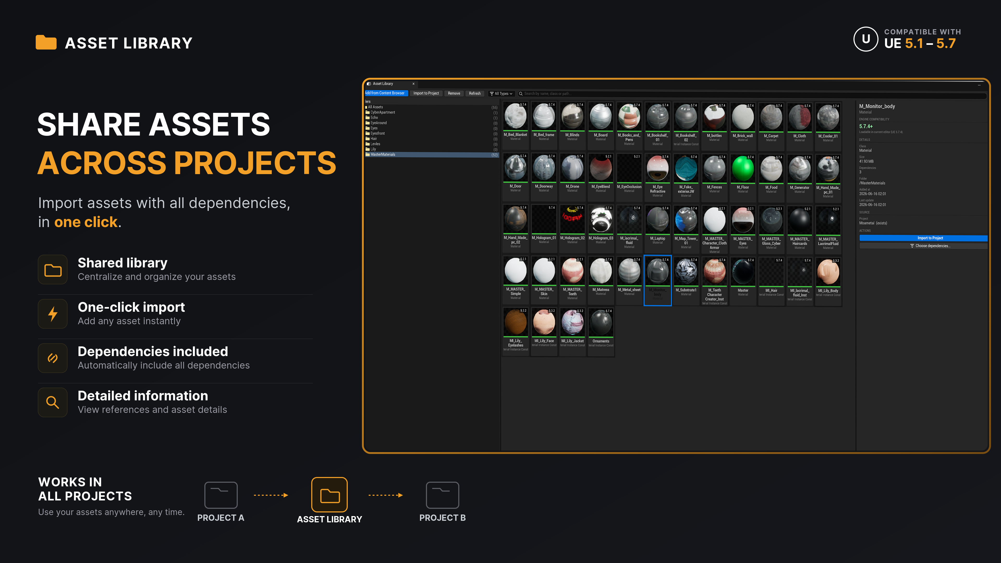Click the Unreal Engine logo circle
The image size is (1001, 563).
click(865, 39)
